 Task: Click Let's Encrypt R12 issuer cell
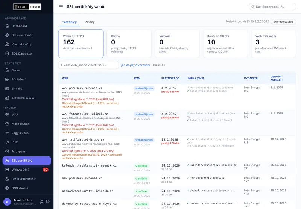coord(252,141)
